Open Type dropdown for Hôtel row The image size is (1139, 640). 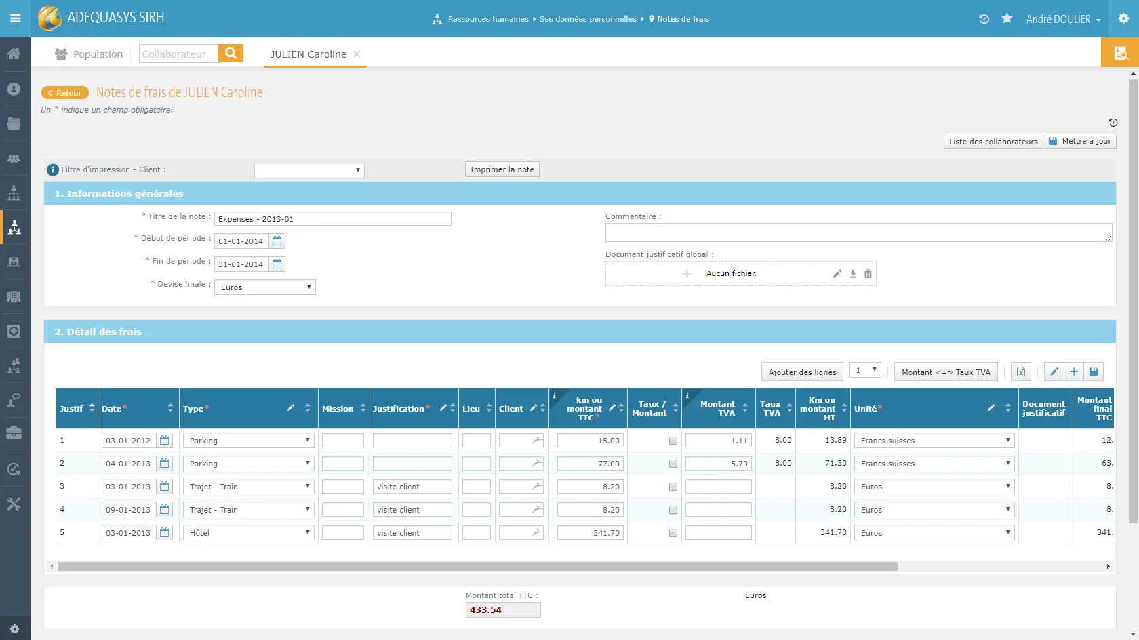point(248,533)
